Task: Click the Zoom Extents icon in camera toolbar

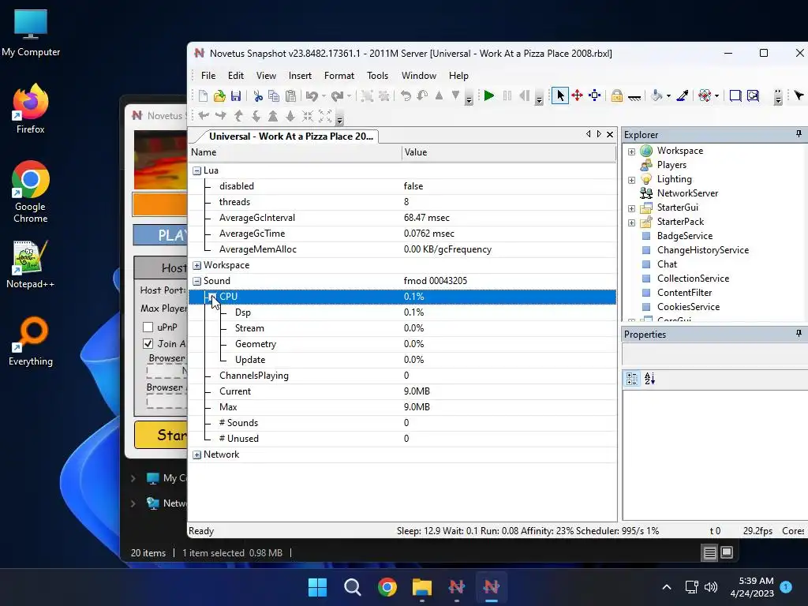Action: pyautogui.click(x=325, y=117)
